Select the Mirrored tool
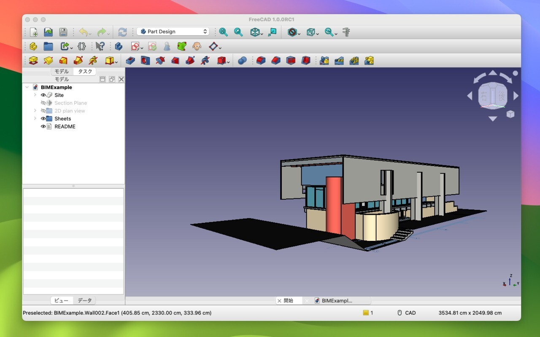This screenshot has width=540, height=337. (324, 61)
